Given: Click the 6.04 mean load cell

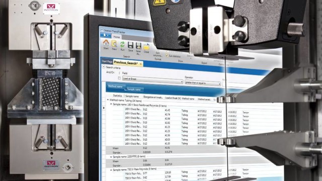Looking at the screenshot, I should pos(167,160).
